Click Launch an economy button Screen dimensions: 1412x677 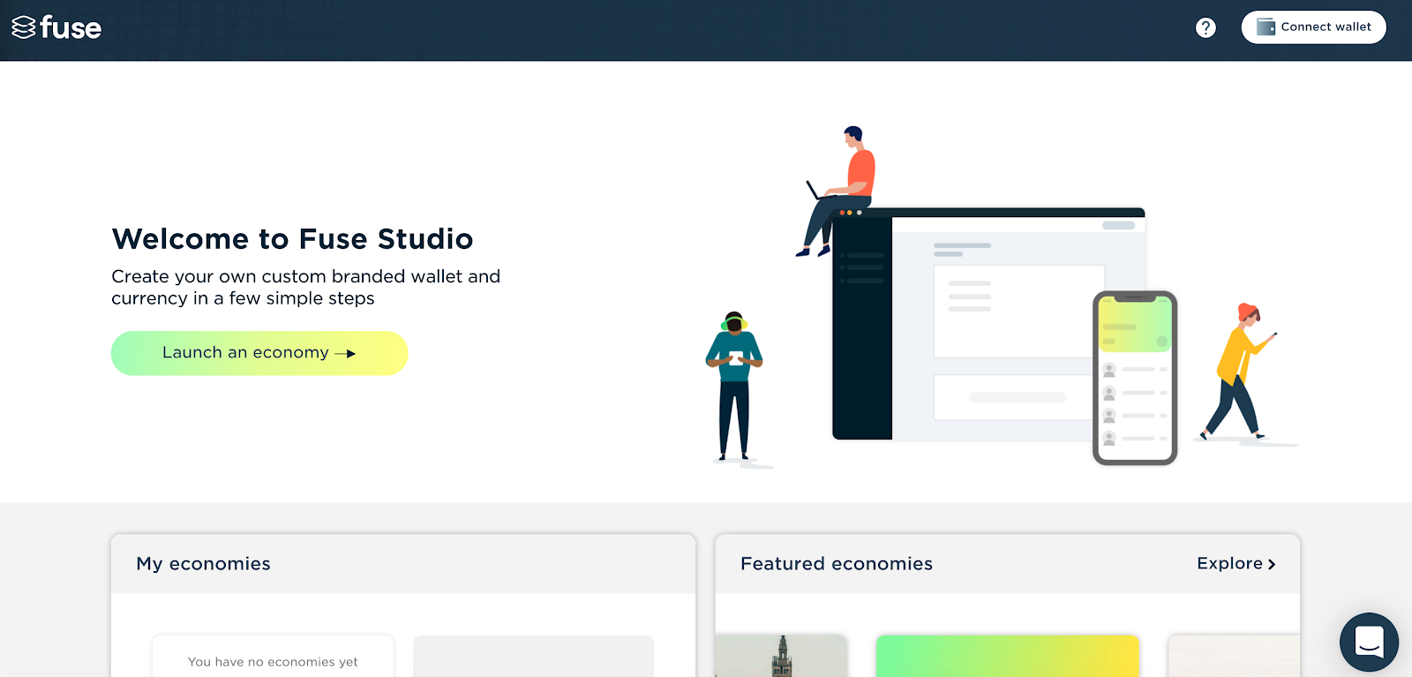pyautogui.click(x=259, y=353)
